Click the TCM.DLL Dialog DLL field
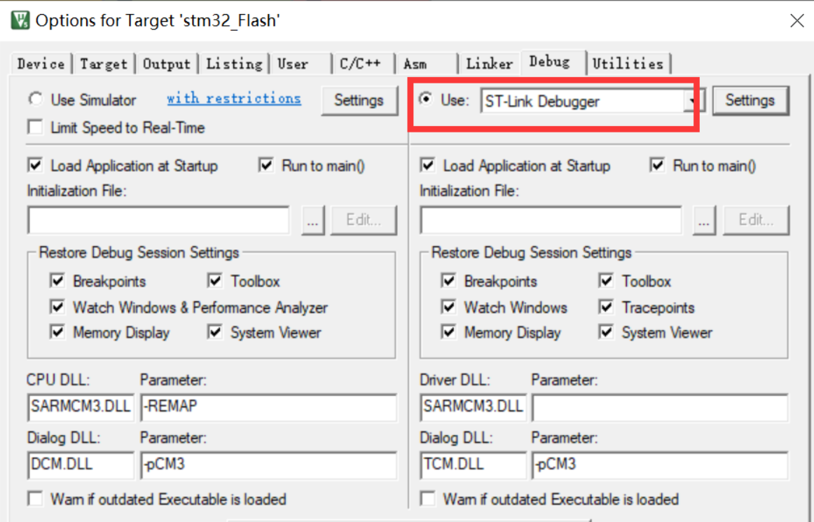Image resolution: width=814 pixels, height=522 pixels. pos(473,465)
